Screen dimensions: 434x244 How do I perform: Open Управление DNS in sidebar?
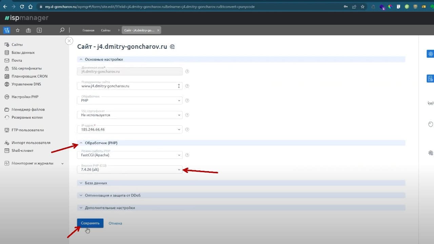[x=26, y=84]
